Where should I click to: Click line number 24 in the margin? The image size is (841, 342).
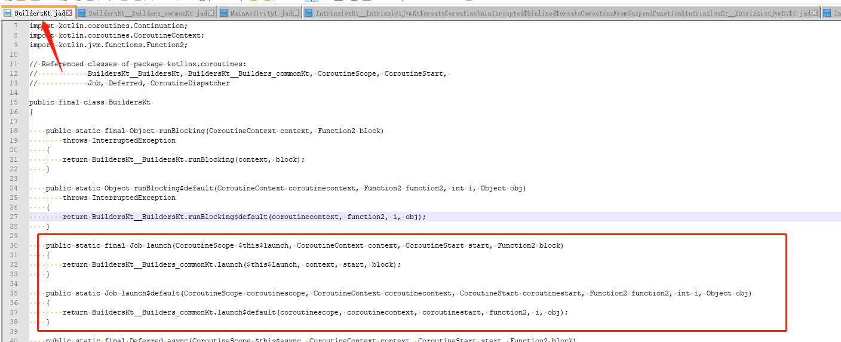[x=14, y=188]
